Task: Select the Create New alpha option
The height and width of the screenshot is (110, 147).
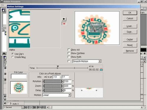Action: pos(13,57)
